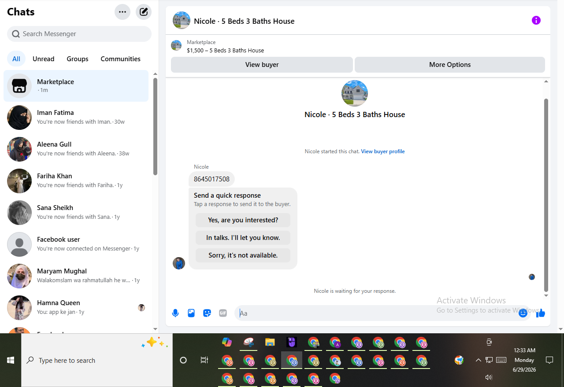
Task: Click the voice clip microphone icon
Action: (175, 313)
